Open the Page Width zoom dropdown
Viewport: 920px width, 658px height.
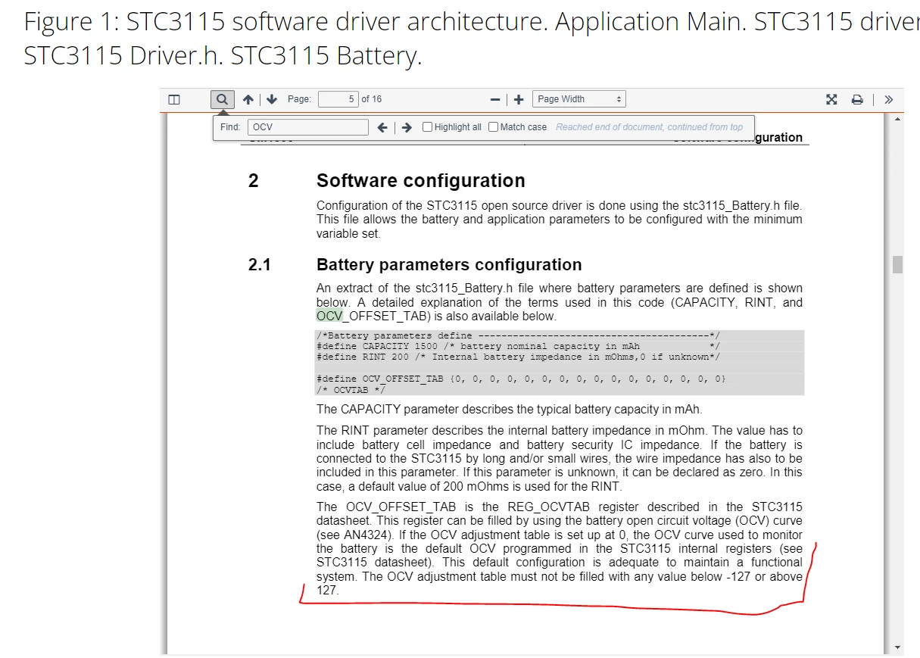(579, 99)
